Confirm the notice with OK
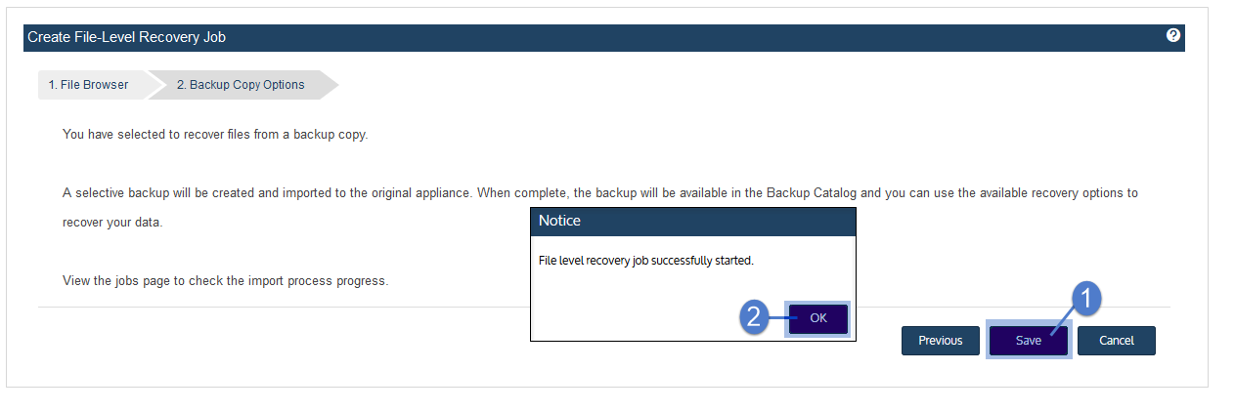The image size is (1235, 412). click(x=818, y=319)
